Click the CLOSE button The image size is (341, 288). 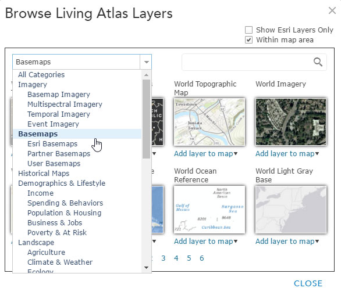point(308,283)
